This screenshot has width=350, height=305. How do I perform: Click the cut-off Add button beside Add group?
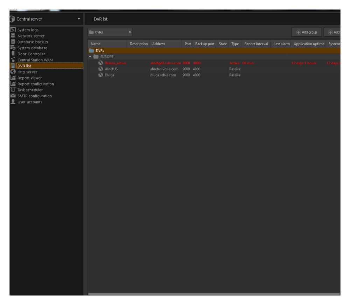332,32
